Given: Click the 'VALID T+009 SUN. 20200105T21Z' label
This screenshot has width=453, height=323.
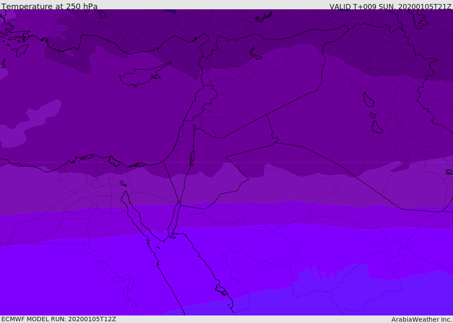Looking at the screenshot, I should click(x=390, y=7).
